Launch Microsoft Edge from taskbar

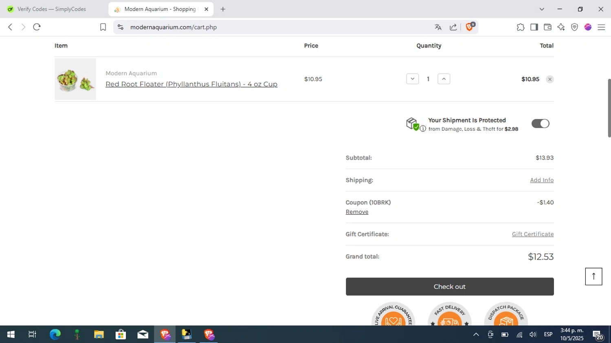pos(55,334)
